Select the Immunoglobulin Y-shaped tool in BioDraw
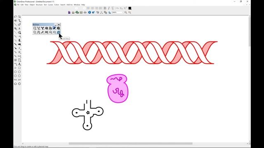This screenshot has width=264, height=148. (42, 28)
